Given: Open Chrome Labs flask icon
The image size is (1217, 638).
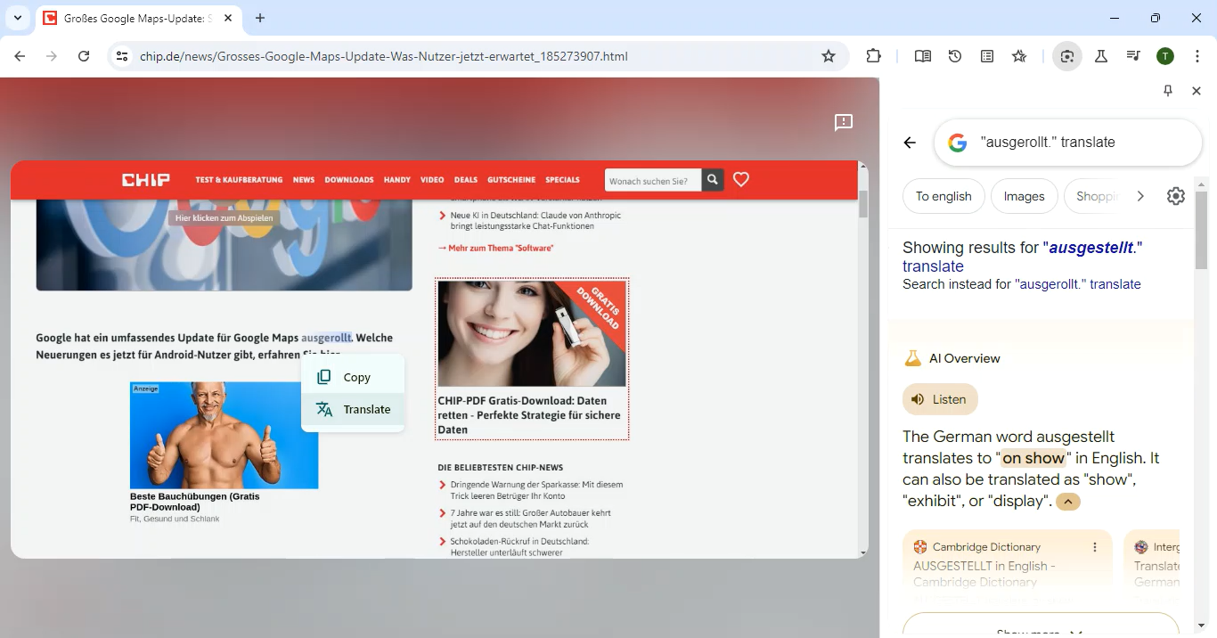Looking at the screenshot, I should point(1101,56).
